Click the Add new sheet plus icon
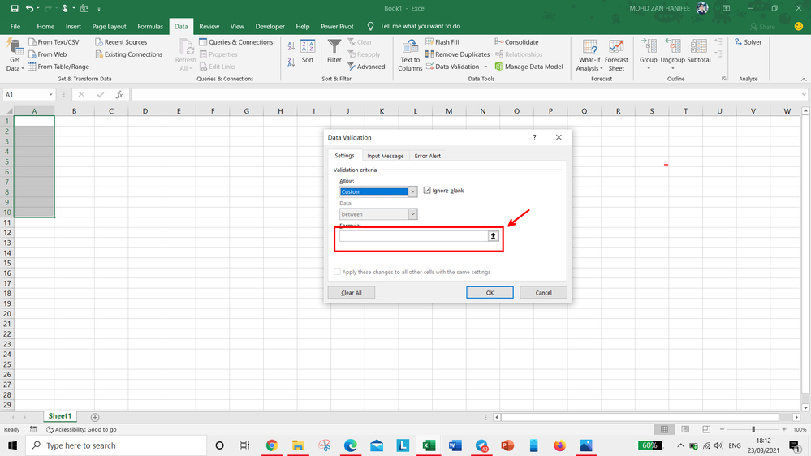Screen dimensions: 811x456 click(x=95, y=417)
